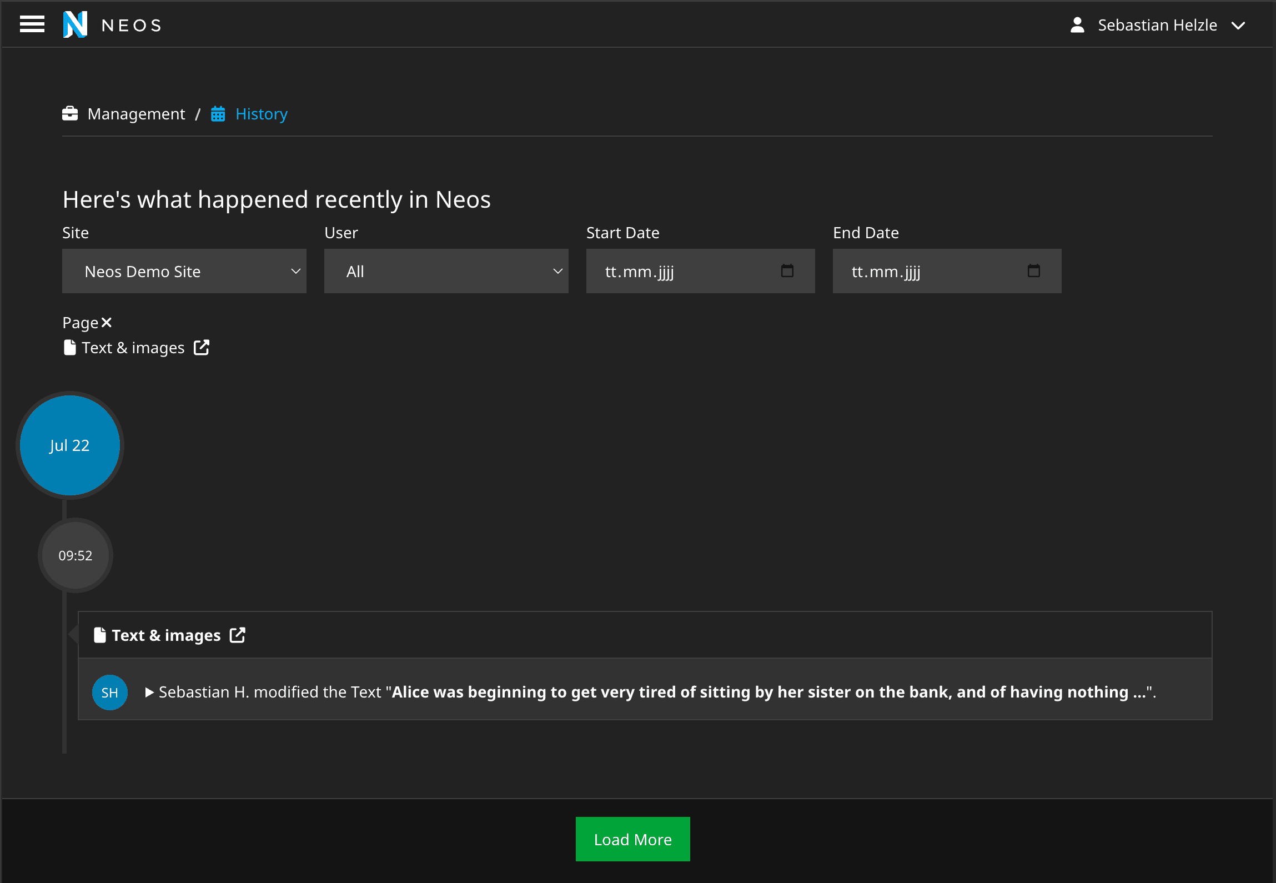Open the hamburger main menu
The image size is (1276, 883).
(32, 24)
